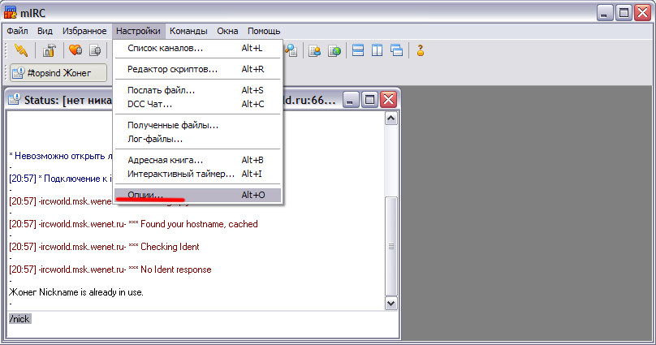Maximize the main mIRC window

coord(624,12)
